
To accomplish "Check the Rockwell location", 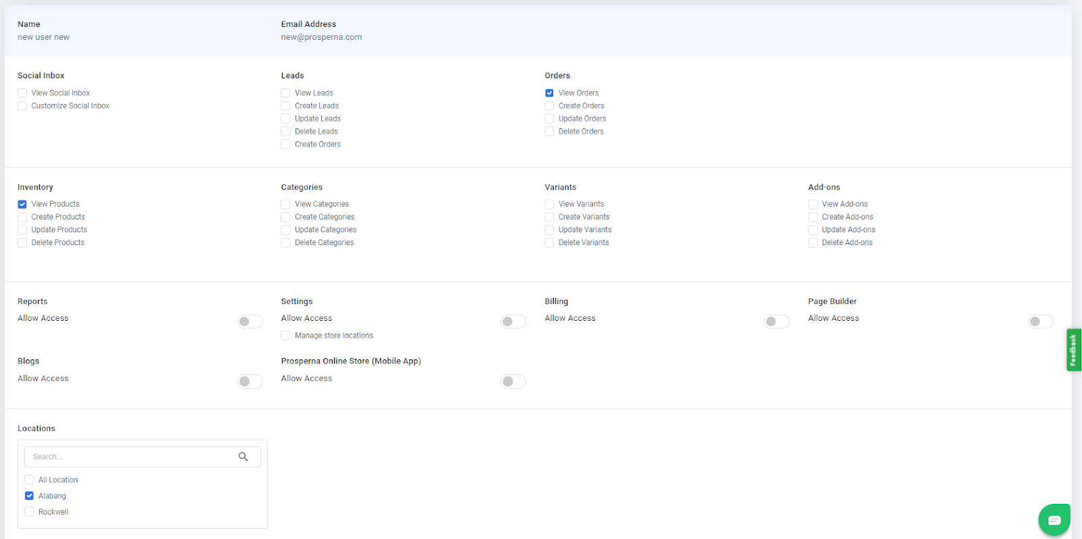I will 29,512.
